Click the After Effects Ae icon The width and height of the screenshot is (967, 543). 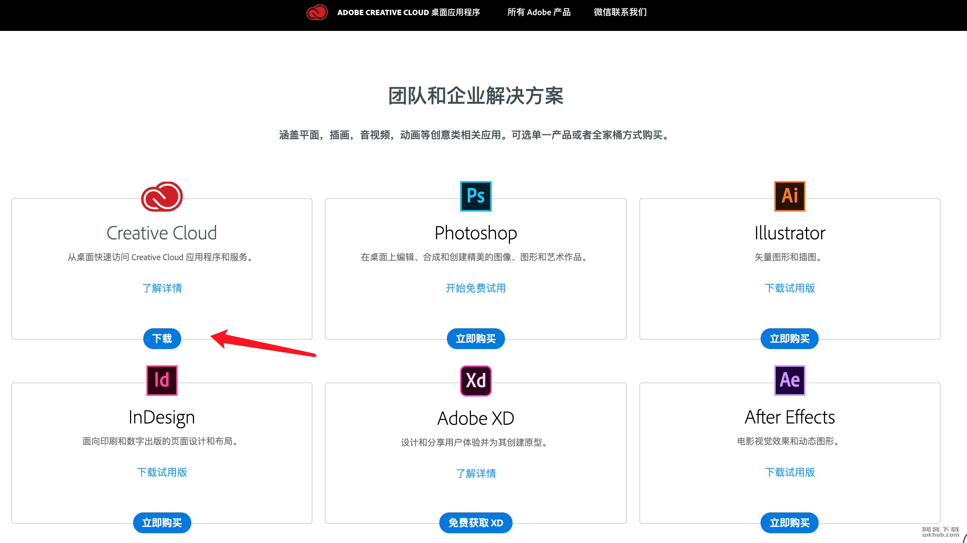point(789,380)
